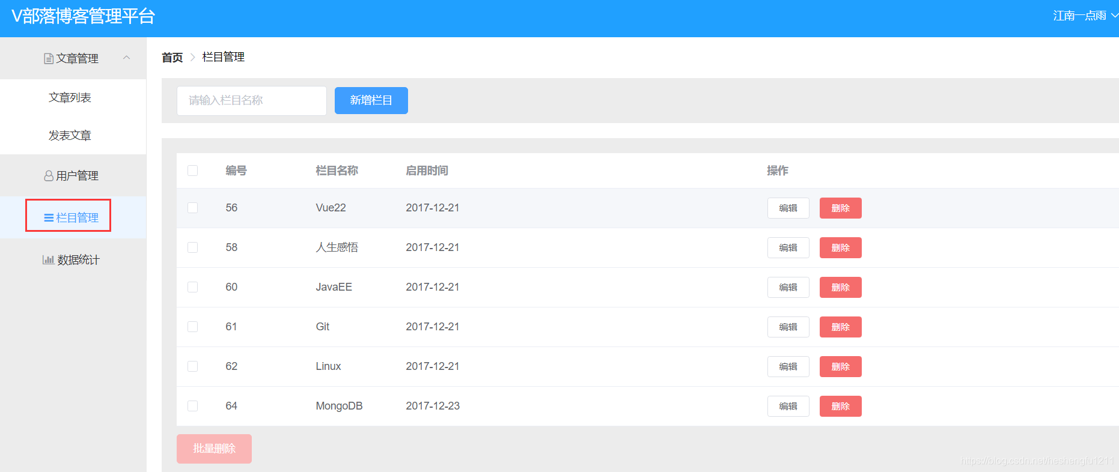Open 用户管理 menu item
Screen dimensions: 1119x472
pos(73,176)
